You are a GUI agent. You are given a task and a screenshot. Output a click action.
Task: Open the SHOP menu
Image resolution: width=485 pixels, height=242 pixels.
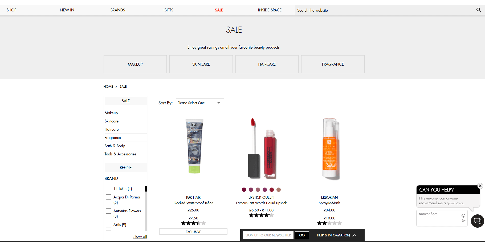[11, 10]
